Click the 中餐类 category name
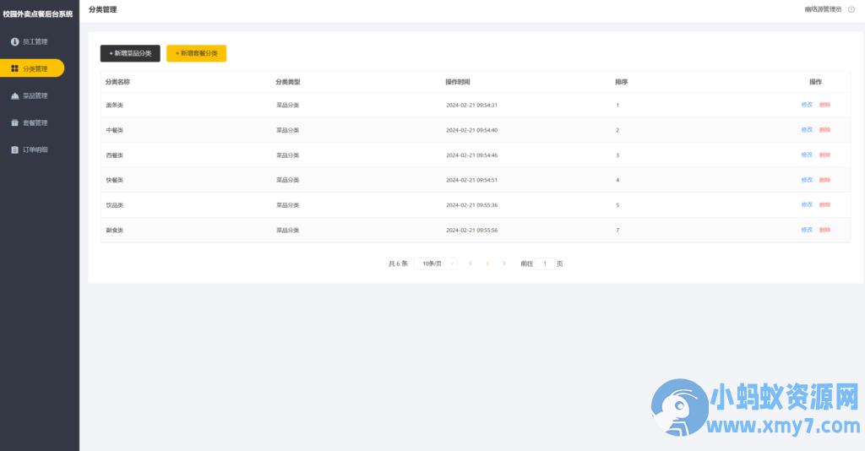Screen dimensions: 865x451 pyautogui.click(x=115, y=130)
